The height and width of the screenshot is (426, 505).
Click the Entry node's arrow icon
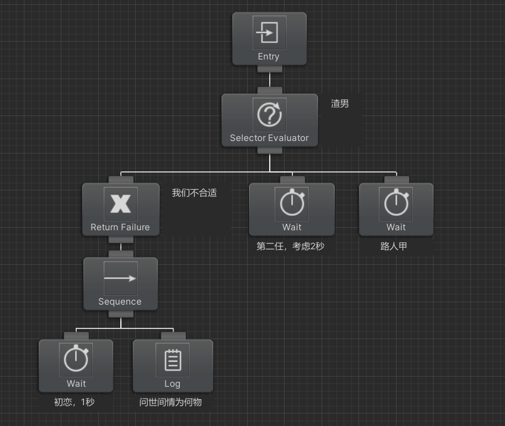pyautogui.click(x=269, y=32)
